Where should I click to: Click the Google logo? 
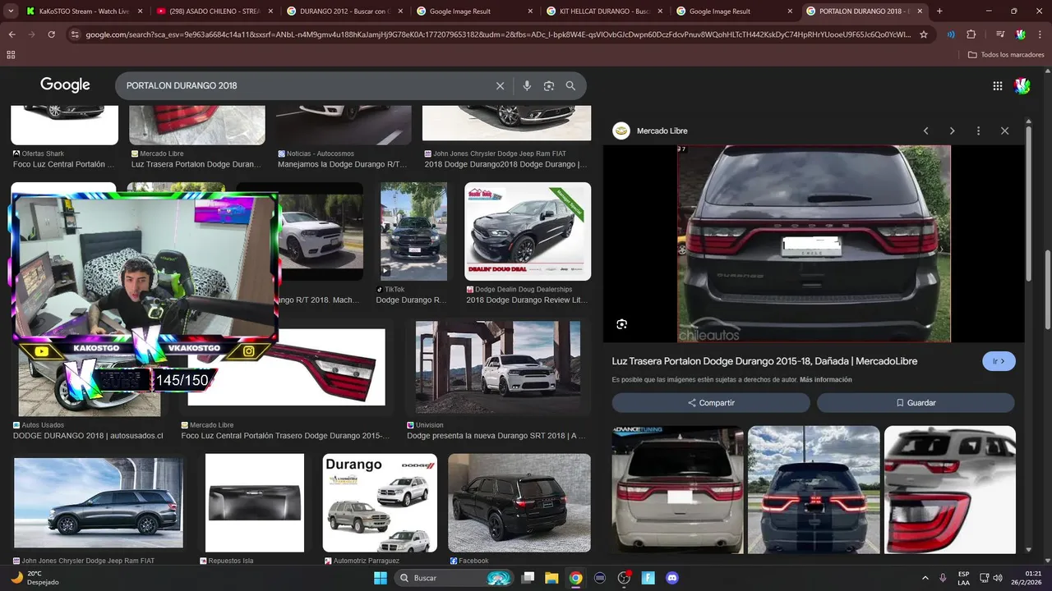[65, 85]
